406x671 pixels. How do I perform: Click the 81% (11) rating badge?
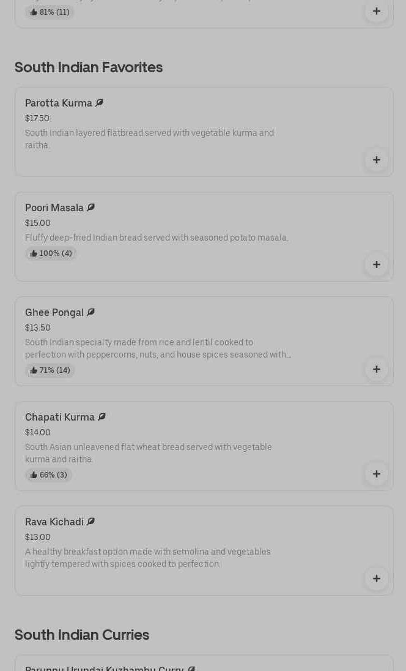[x=50, y=12]
